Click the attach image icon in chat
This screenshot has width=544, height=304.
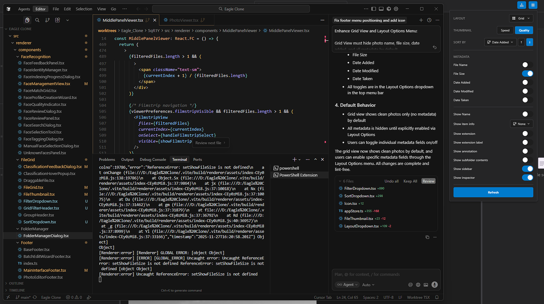(425, 285)
